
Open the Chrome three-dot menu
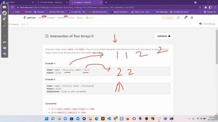[215, 7]
